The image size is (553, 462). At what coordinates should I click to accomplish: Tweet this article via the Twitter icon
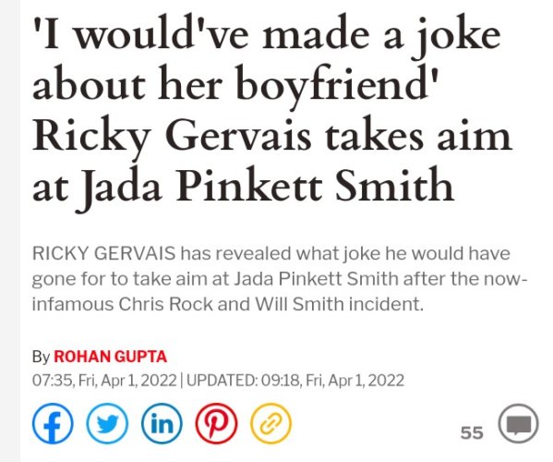[x=107, y=423]
